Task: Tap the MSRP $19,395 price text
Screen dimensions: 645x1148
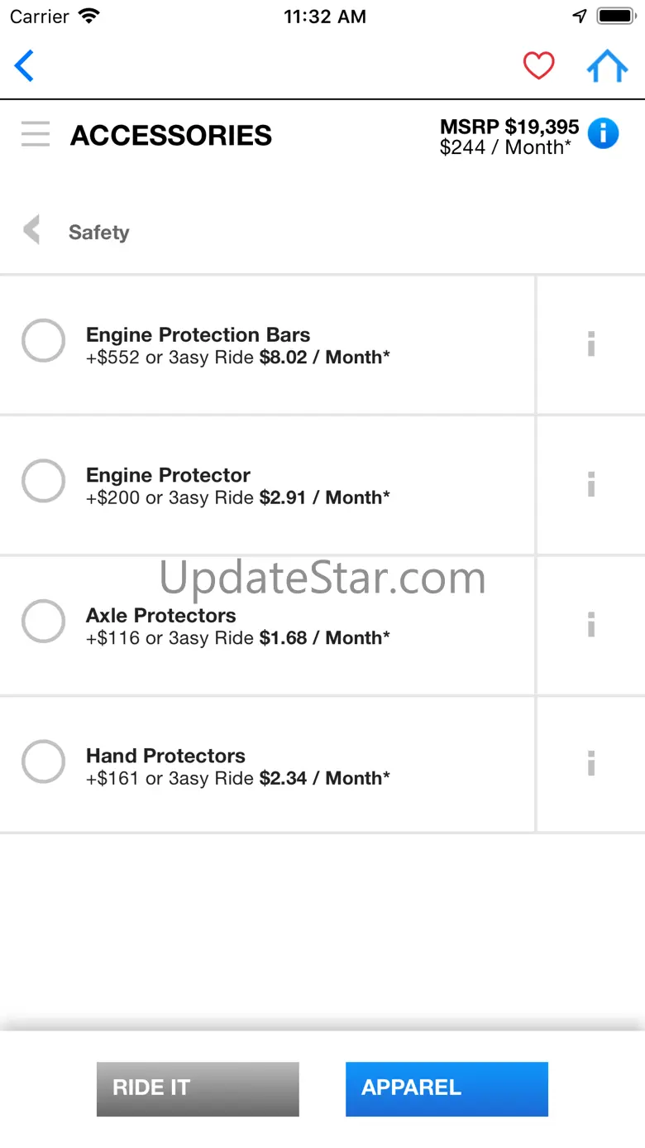Action: pos(509,127)
